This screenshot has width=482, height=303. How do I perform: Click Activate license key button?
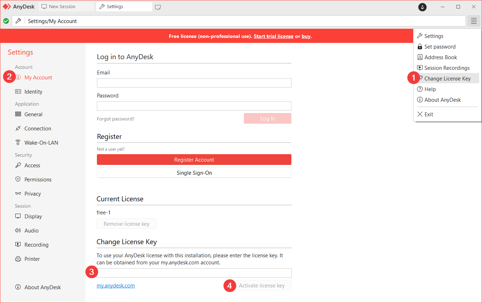[x=262, y=285]
